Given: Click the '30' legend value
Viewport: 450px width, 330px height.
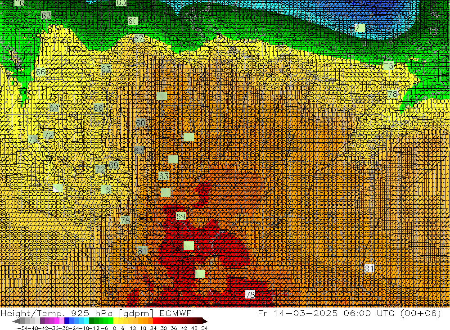Looking at the screenshot, I should 164,328.
